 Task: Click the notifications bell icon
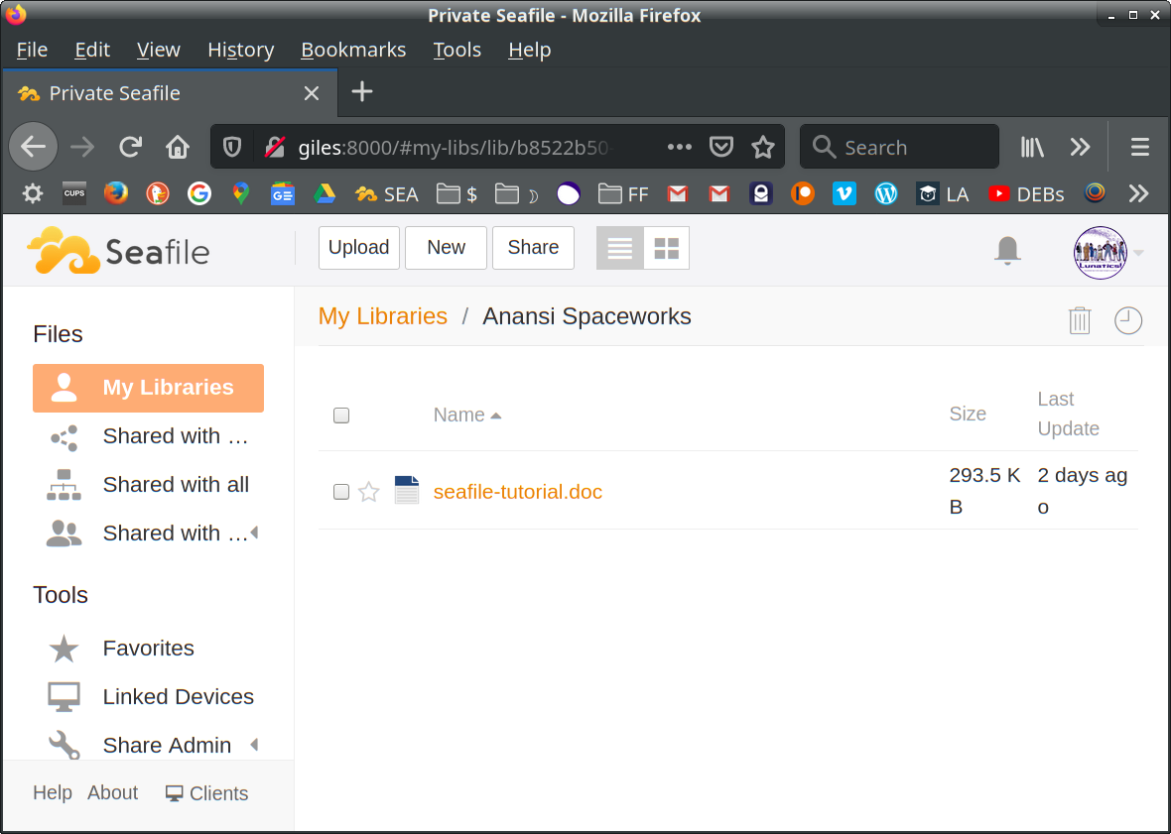pyautogui.click(x=1007, y=250)
